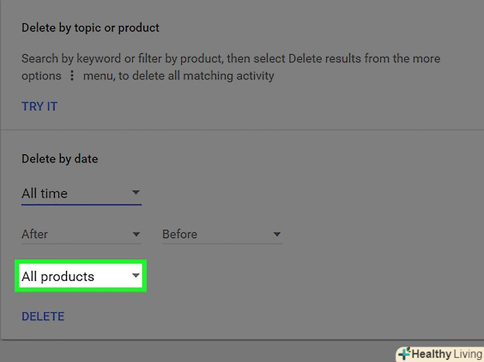The image size is (484, 362).
Task: Click the divider line between the two sections
Action: coord(242,130)
